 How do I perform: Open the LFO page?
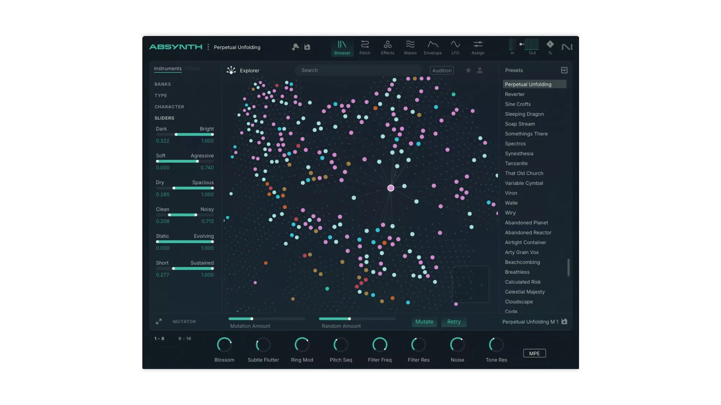click(455, 48)
